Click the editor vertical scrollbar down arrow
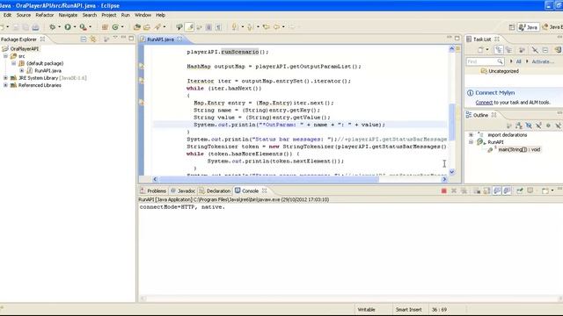 pyautogui.click(x=451, y=172)
